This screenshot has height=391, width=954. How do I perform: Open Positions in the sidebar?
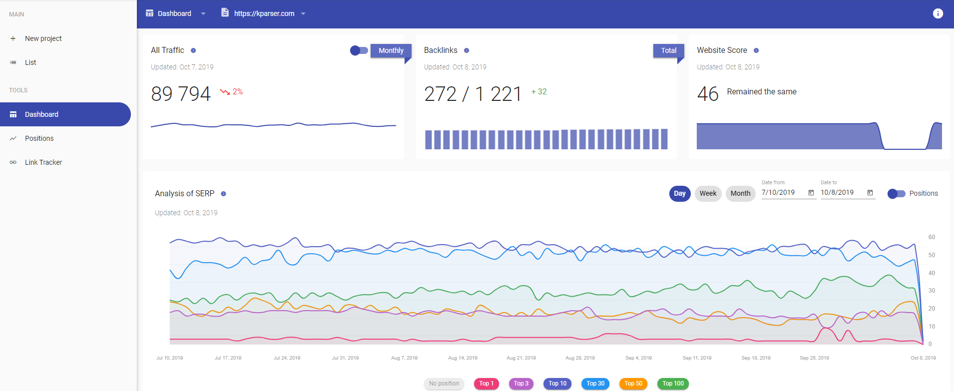pos(39,138)
